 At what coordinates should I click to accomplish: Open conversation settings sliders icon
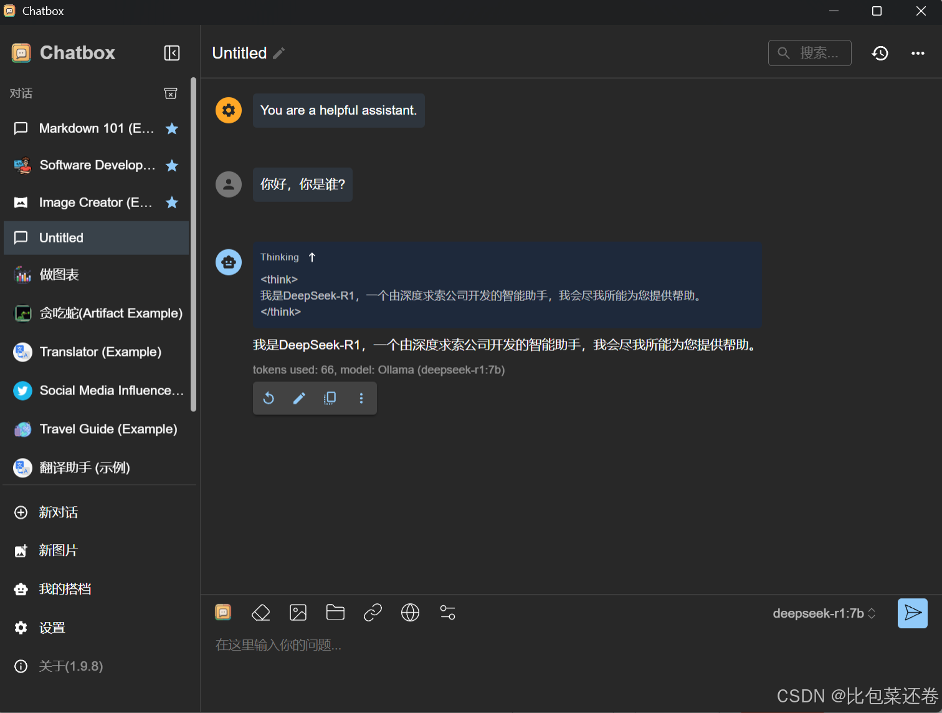[x=447, y=613]
